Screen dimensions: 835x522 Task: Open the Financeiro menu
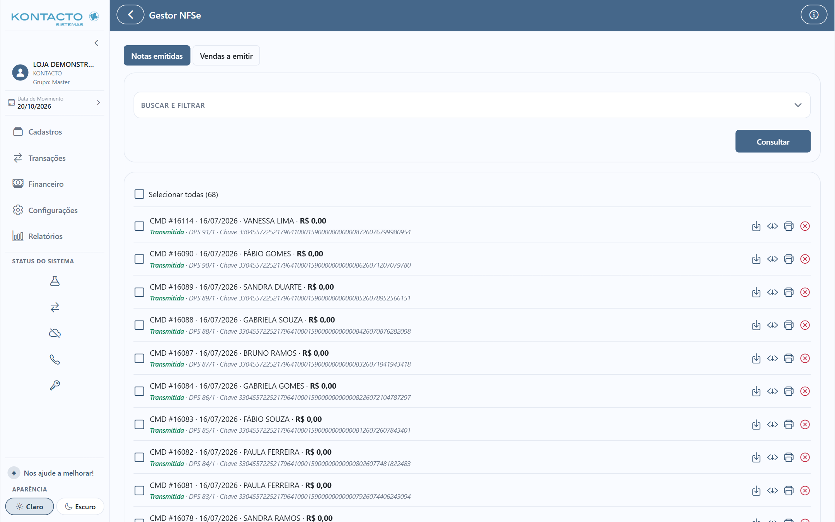(55, 184)
